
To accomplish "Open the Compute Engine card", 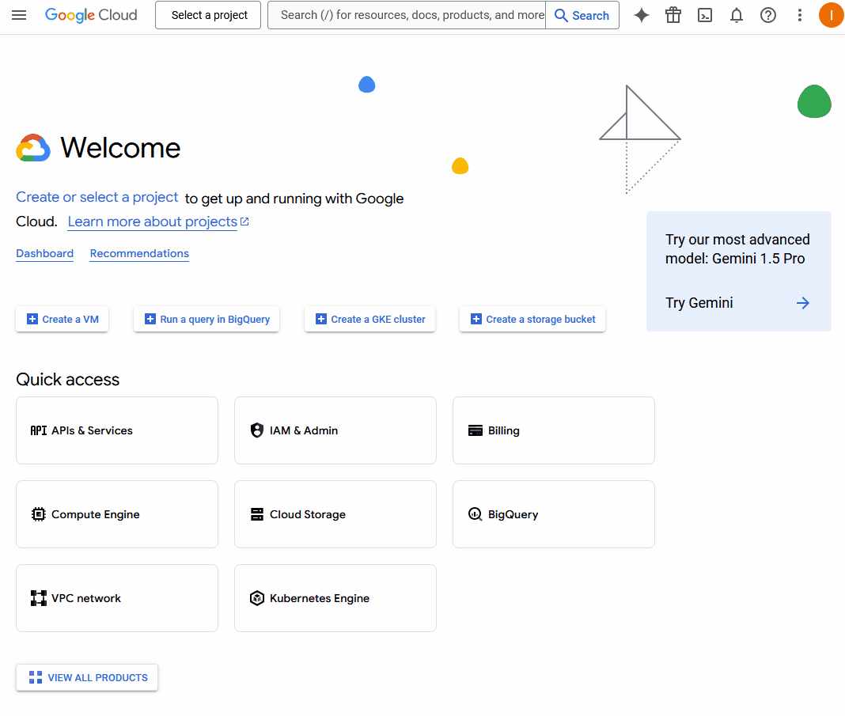I will [x=117, y=514].
